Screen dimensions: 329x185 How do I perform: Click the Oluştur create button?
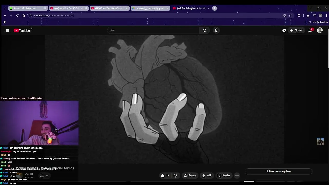click(x=296, y=30)
